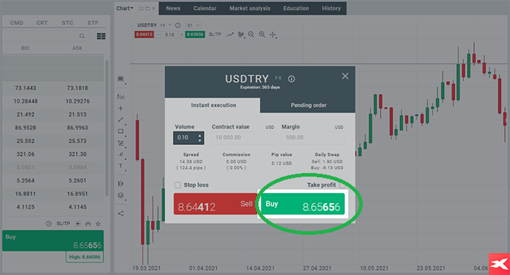Open chart icon below the market watch list
Viewport: 510px width, 275px height.
point(88,223)
